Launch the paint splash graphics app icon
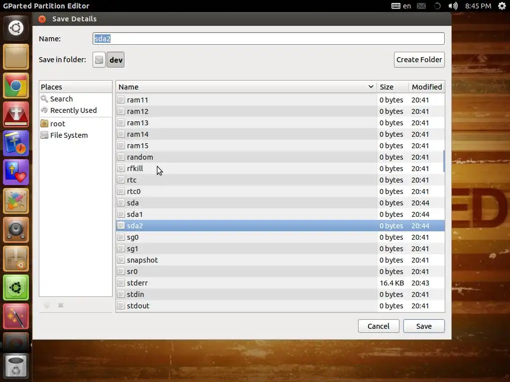 [16, 201]
